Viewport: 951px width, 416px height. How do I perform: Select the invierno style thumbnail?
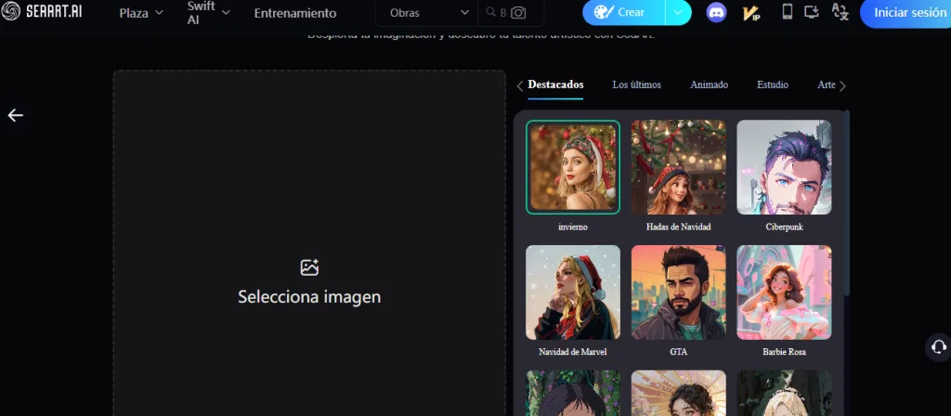coord(573,167)
